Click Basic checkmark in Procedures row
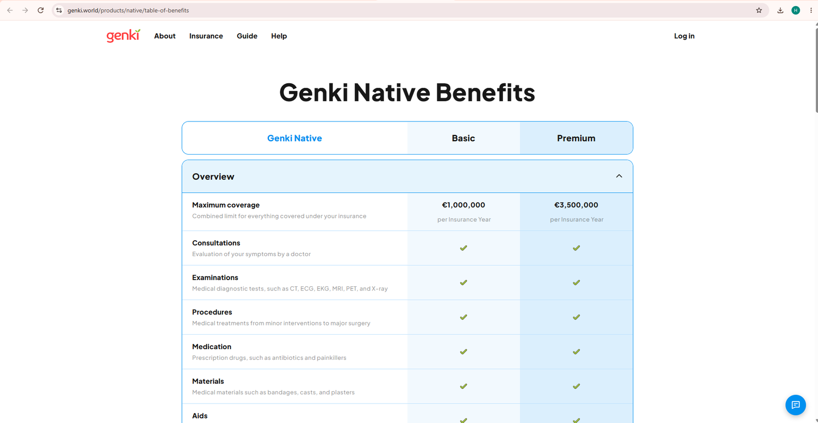The width and height of the screenshot is (818, 423). point(464,317)
